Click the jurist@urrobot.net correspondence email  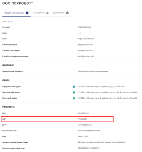click(85, 56)
